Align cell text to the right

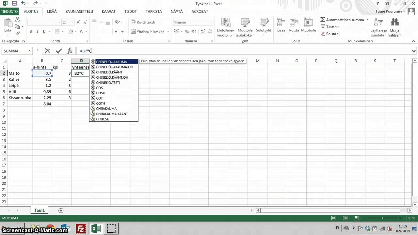point(108,32)
